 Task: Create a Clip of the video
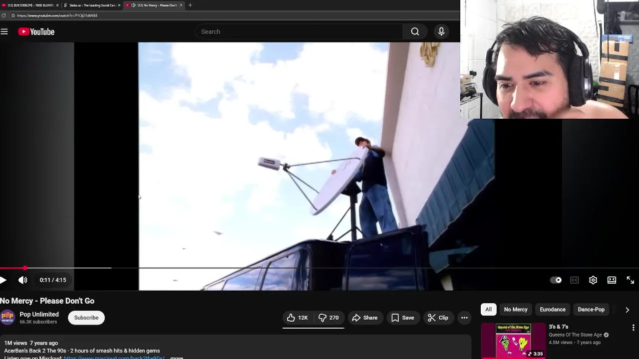click(438, 318)
